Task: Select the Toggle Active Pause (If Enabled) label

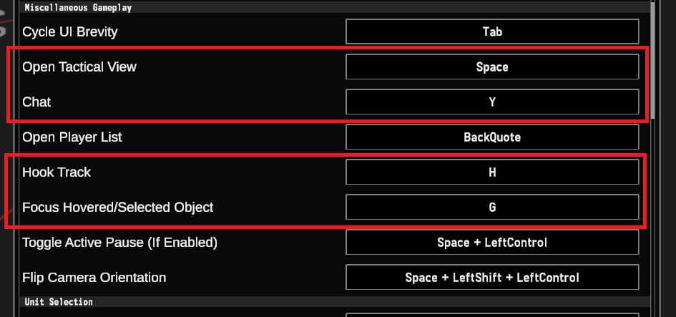Action: (x=119, y=242)
